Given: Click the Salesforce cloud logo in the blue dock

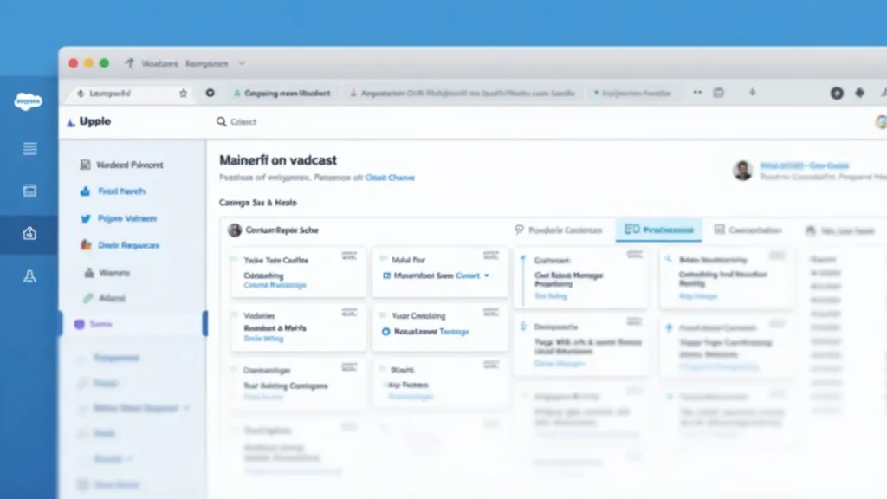Looking at the screenshot, I should [x=29, y=102].
